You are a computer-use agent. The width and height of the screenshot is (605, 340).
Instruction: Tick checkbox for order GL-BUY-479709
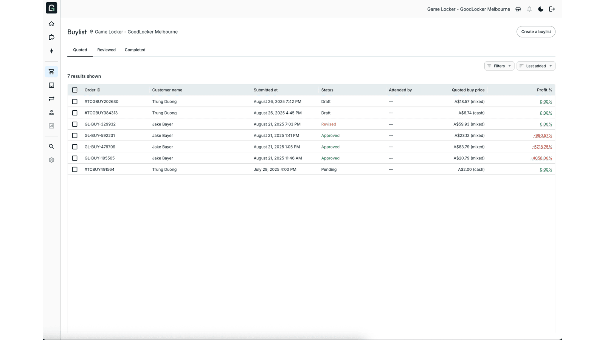[x=75, y=147]
